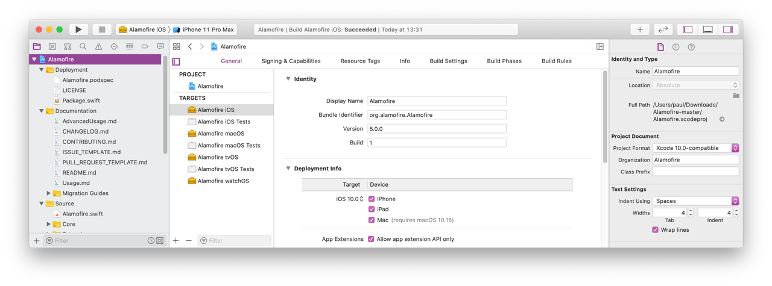This screenshot has width=772, height=286.
Task: Focus the targets Filter field
Action: (x=234, y=241)
